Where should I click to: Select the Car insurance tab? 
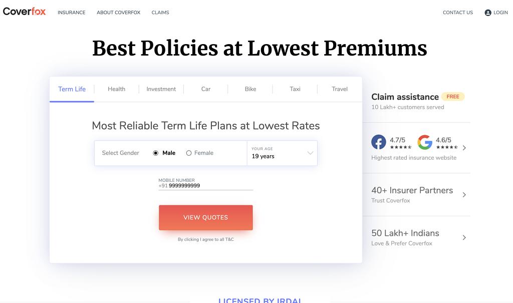pyautogui.click(x=206, y=89)
